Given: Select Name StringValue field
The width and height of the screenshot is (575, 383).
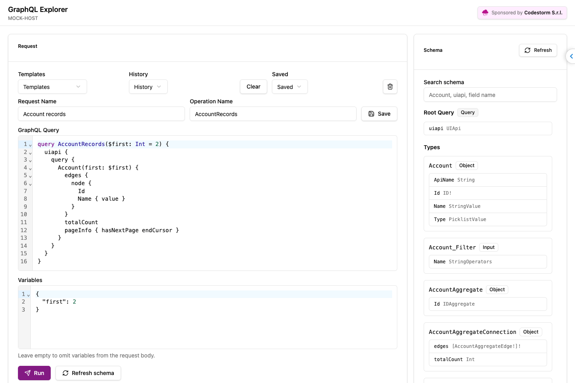Looking at the screenshot, I should 488,206.
